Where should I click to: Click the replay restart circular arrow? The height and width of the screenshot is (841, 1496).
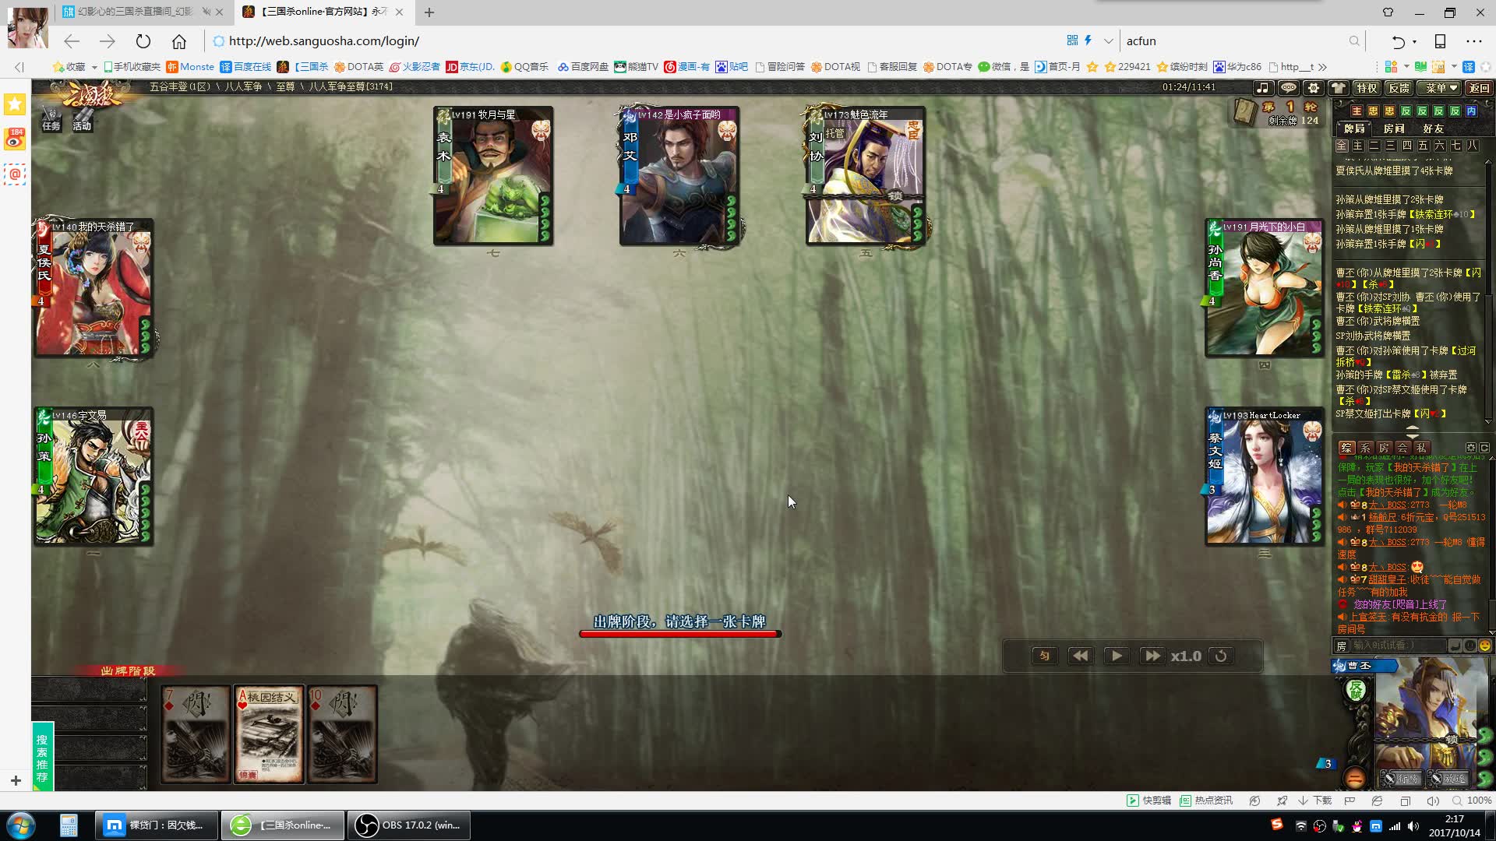tap(1221, 656)
